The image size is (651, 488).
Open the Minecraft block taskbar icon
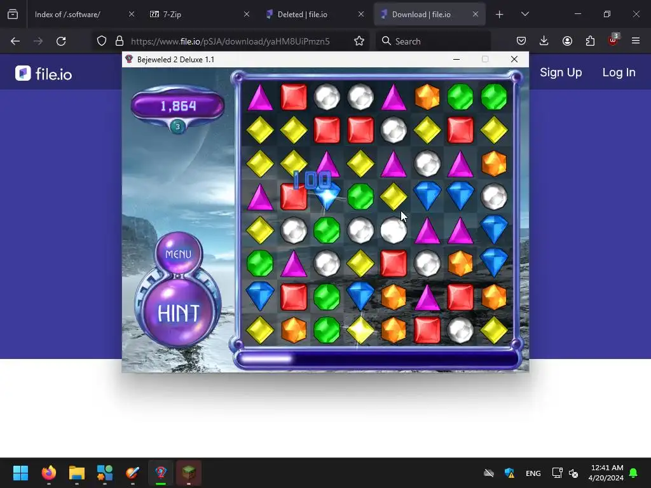coord(188,472)
